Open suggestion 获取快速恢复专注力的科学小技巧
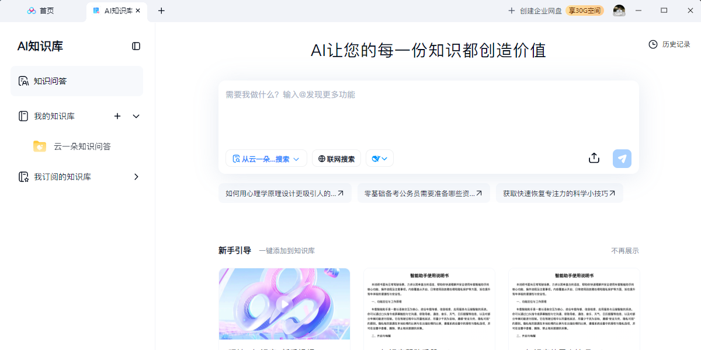 (x=559, y=193)
